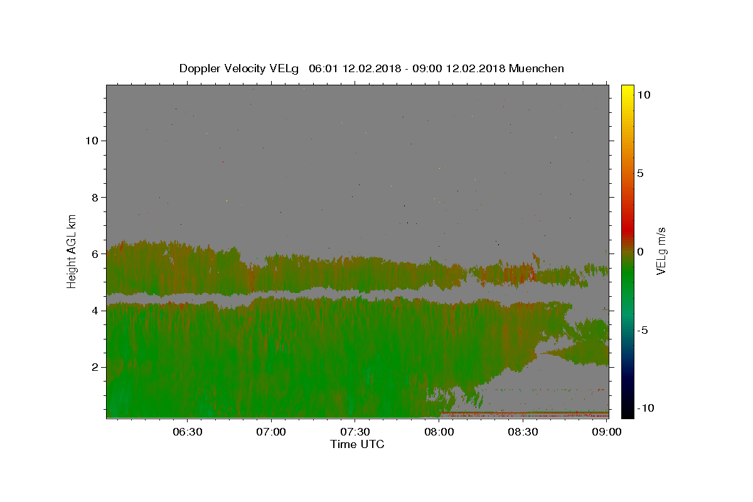753x502 pixels.
Task: Click the colorbar value 10
Action: point(644,95)
